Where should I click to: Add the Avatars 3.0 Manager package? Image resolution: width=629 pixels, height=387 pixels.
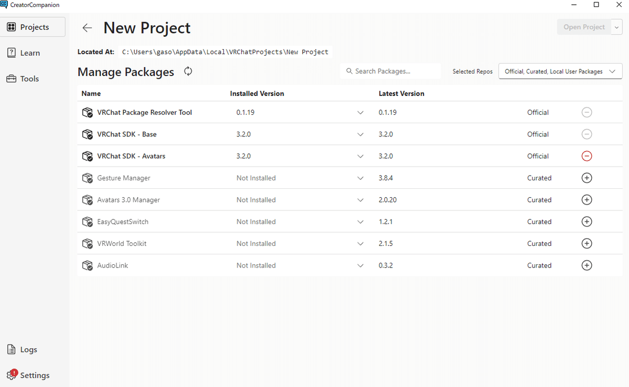click(x=587, y=200)
